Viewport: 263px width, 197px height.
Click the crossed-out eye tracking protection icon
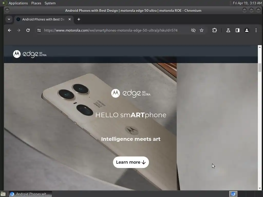click(x=193, y=30)
